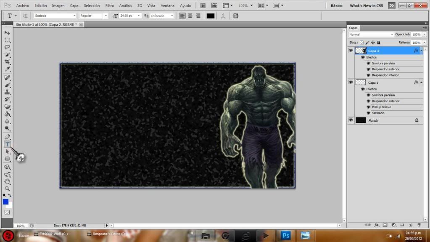Select the Básico workspace
Image resolution: width=430 pixels, height=242 pixels.
[x=337, y=5]
